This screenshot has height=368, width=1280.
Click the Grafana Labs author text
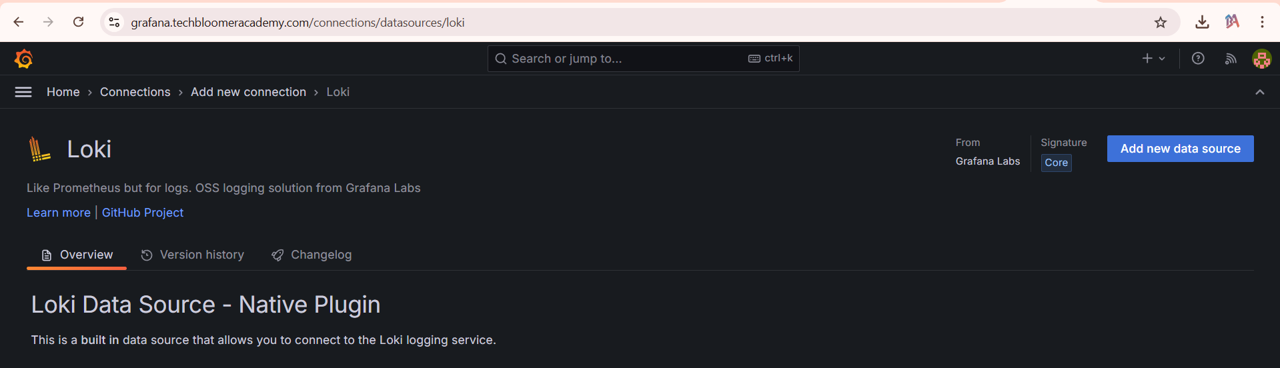(987, 161)
